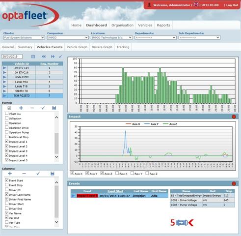Uncheck Impact Level 1 checkbox
Viewport: 241px width, 236px height.
pos(6,141)
